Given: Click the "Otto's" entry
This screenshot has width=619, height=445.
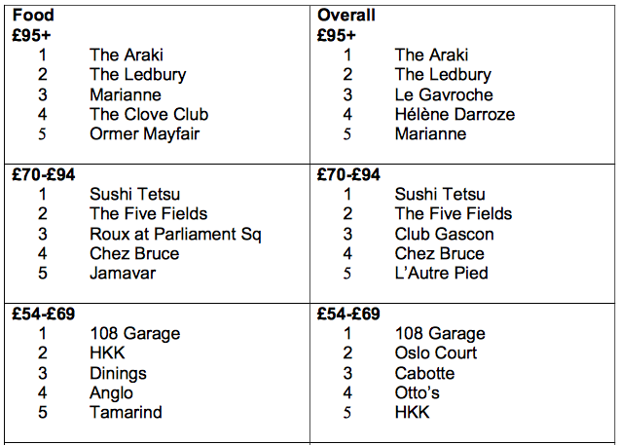Looking at the screenshot, I should click(418, 392).
